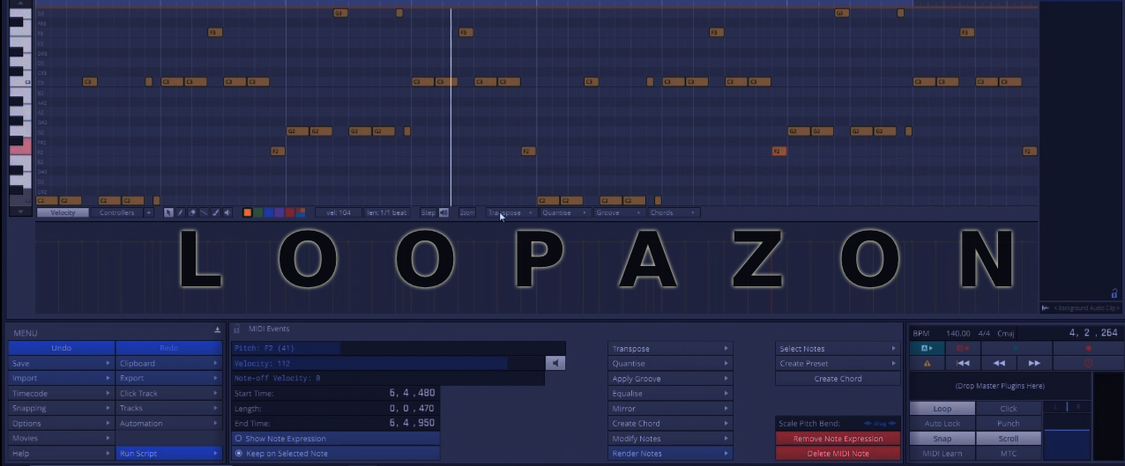Screen dimensions: 1125x466
Task: Adjust the Velocity: 112 slider
Action: pos(388,363)
